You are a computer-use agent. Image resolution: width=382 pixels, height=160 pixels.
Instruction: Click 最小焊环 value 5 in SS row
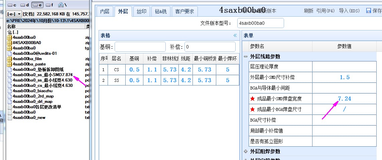pyautogui.click(x=228, y=80)
